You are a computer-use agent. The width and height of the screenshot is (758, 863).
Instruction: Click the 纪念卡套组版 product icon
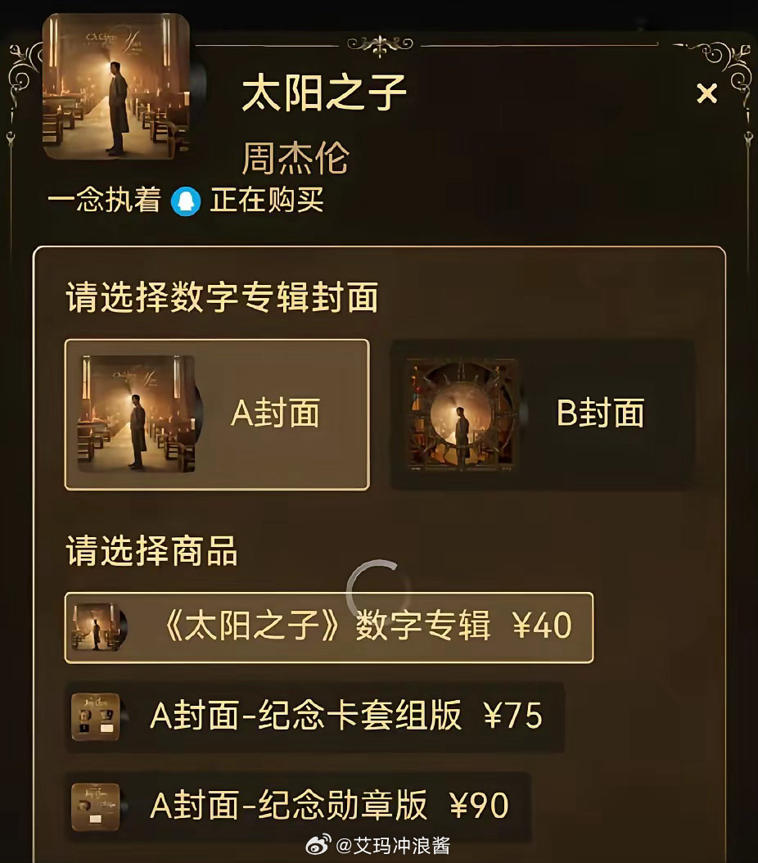(96, 717)
